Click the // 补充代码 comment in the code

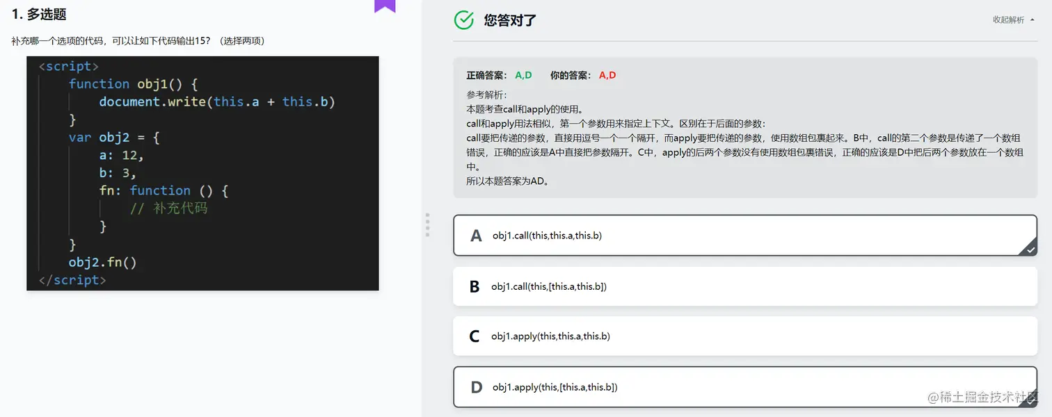(168, 208)
